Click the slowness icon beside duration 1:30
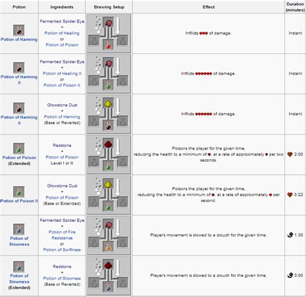 point(290,235)
